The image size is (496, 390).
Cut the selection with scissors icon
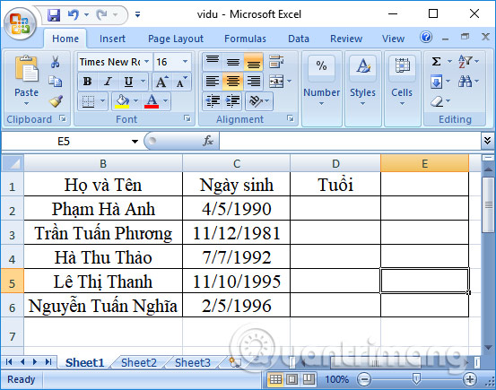click(x=56, y=62)
